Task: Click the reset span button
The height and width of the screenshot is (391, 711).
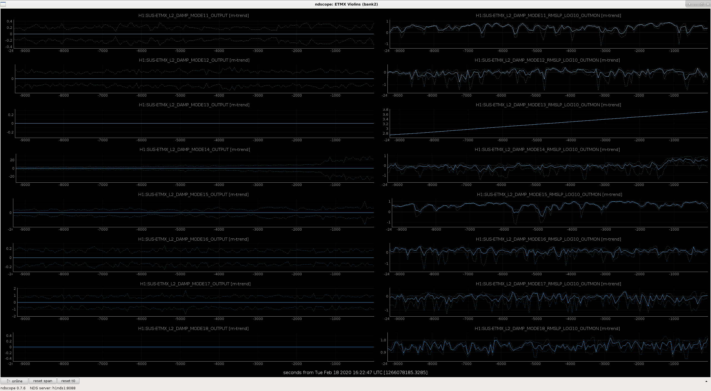Action: pos(43,381)
